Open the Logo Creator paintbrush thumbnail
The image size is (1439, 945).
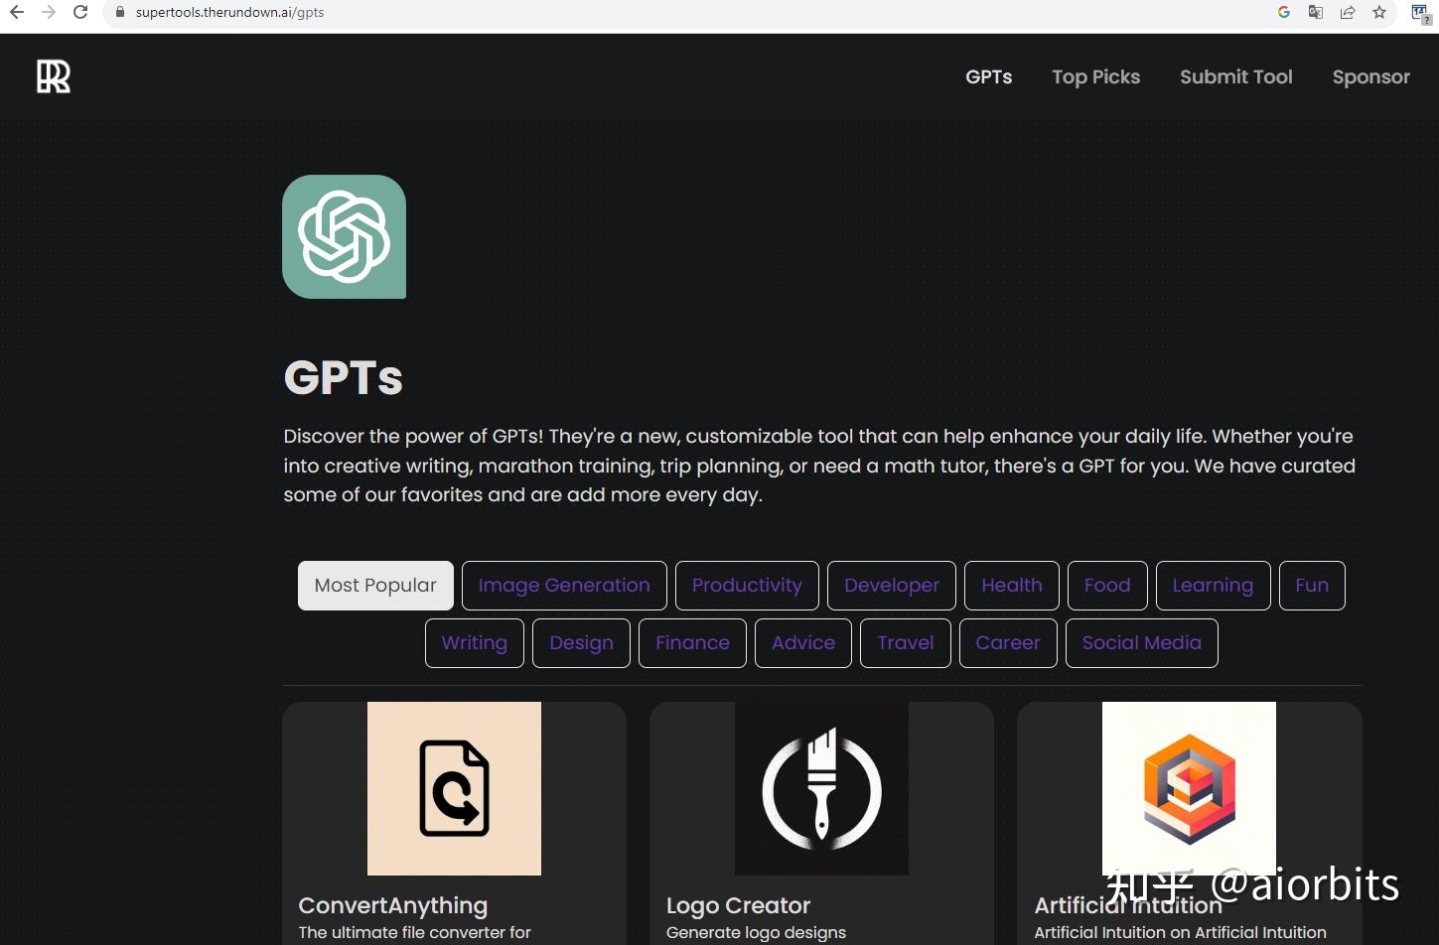tap(821, 788)
